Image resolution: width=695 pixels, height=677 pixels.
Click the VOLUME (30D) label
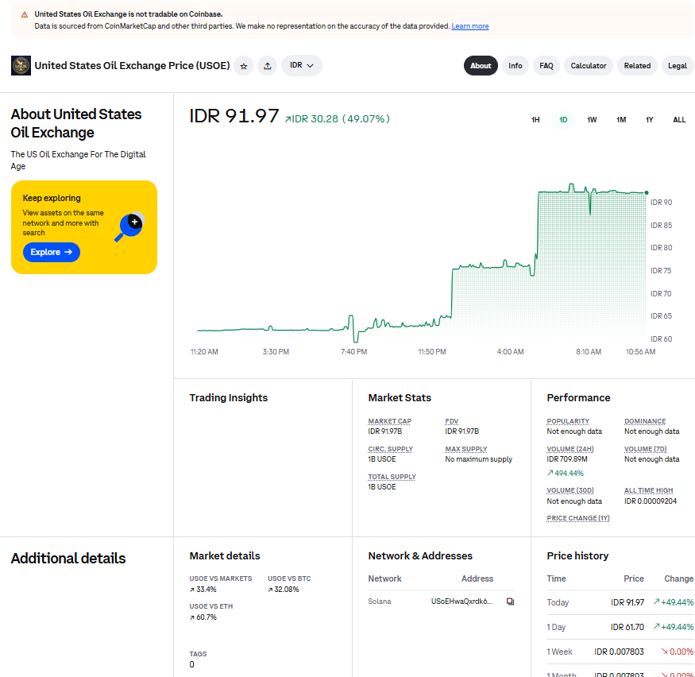coord(570,490)
